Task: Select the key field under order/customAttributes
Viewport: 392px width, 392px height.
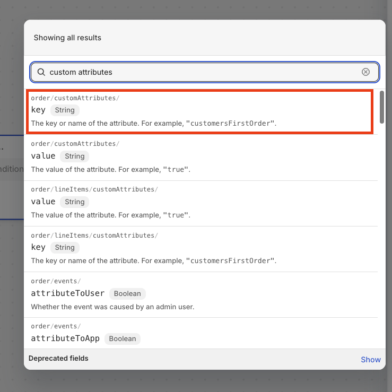Action: pos(39,110)
